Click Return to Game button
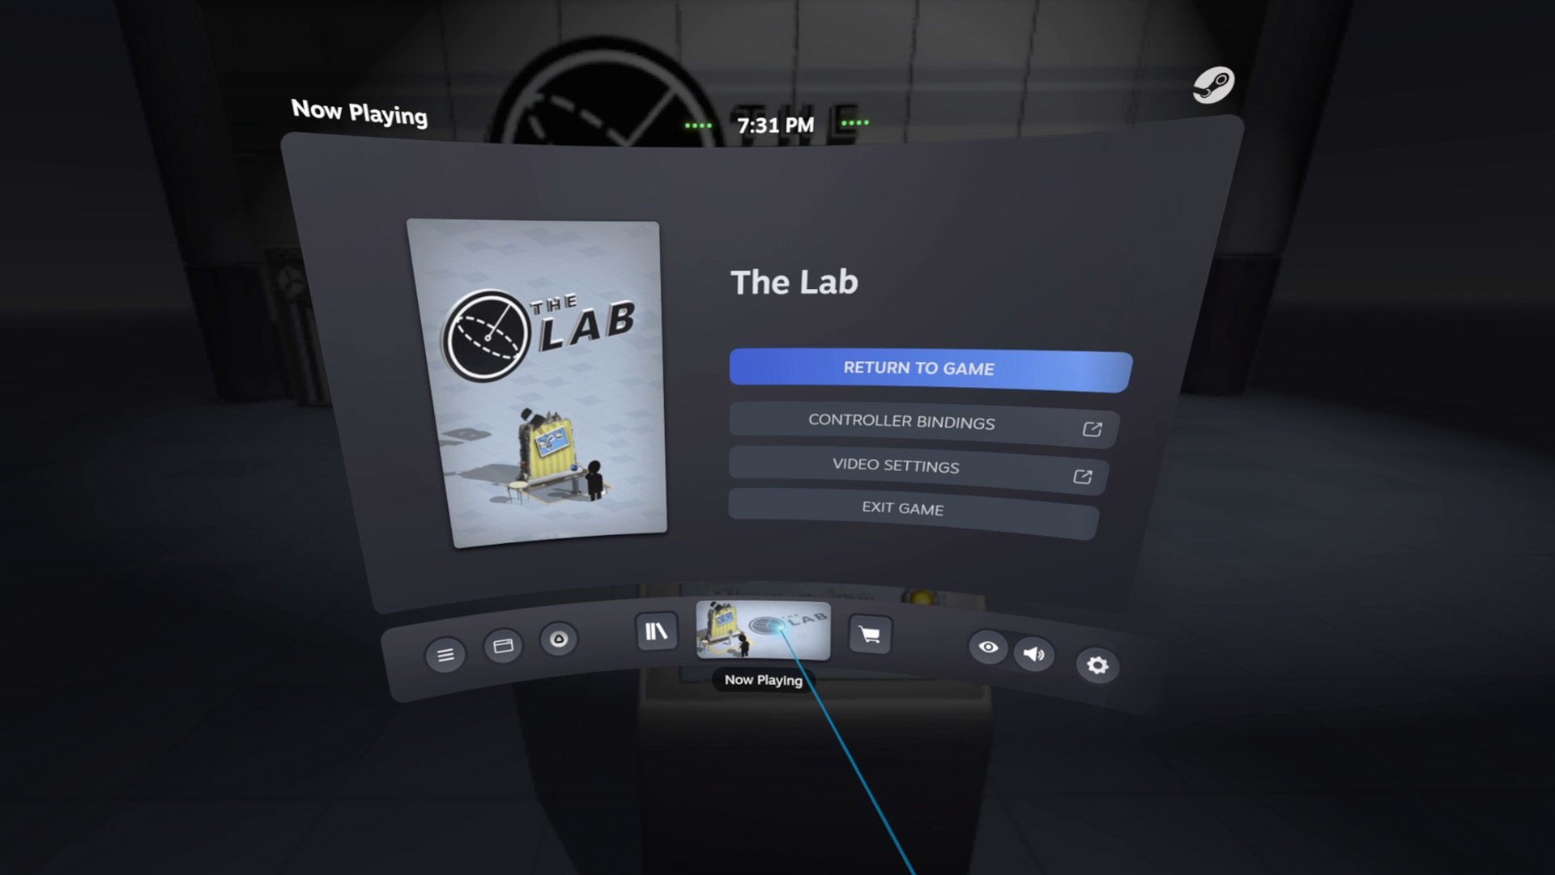The height and width of the screenshot is (875, 1555). click(916, 368)
